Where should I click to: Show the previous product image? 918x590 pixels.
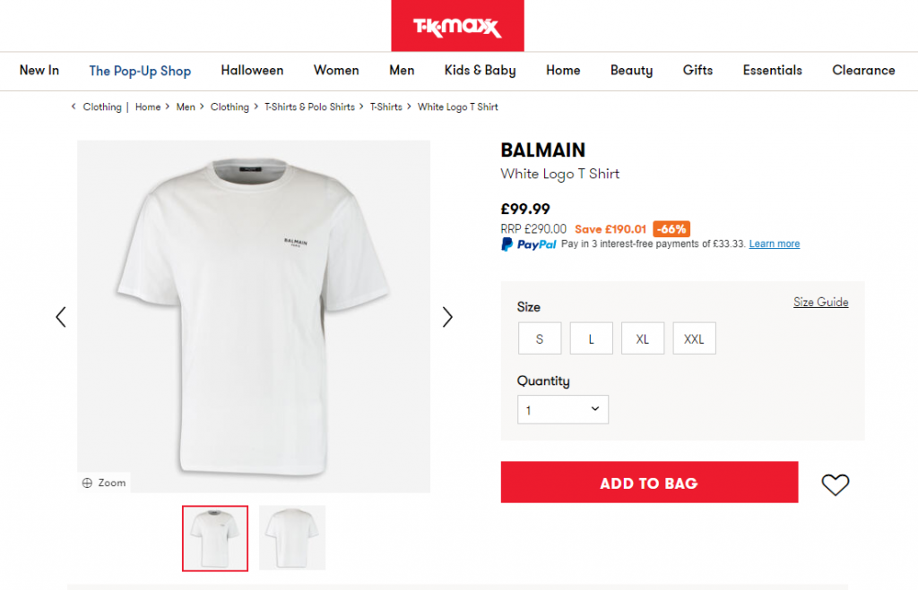click(61, 317)
